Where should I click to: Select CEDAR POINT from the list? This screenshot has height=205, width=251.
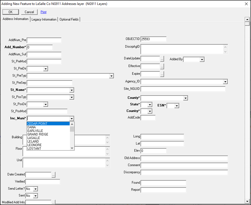tap(48, 124)
